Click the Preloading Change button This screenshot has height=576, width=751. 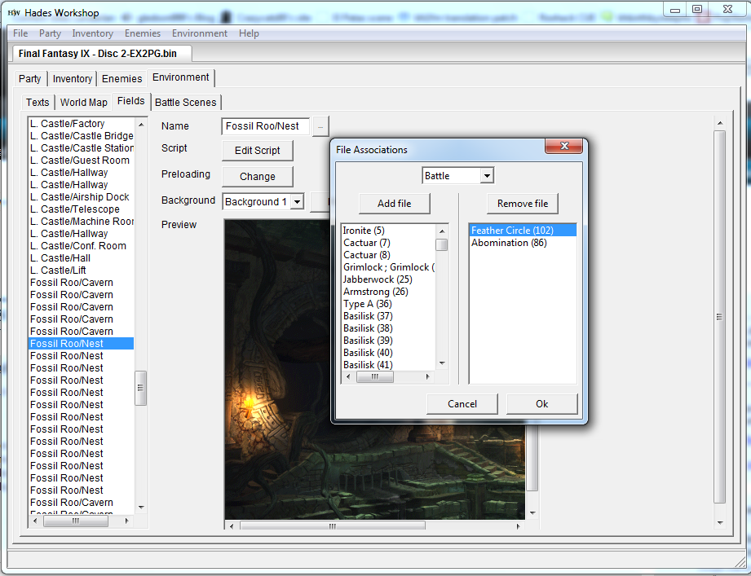(x=257, y=177)
